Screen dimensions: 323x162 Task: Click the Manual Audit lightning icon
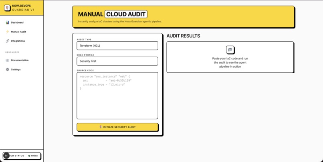[x=8, y=32]
